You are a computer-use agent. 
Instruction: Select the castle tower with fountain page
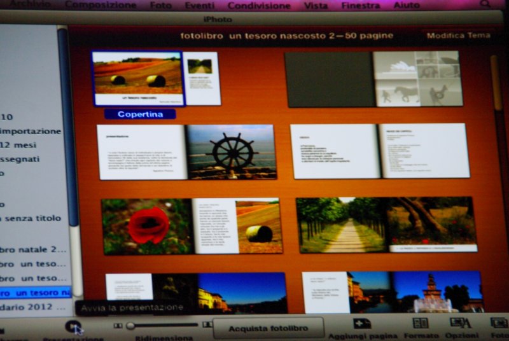click(438, 292)
